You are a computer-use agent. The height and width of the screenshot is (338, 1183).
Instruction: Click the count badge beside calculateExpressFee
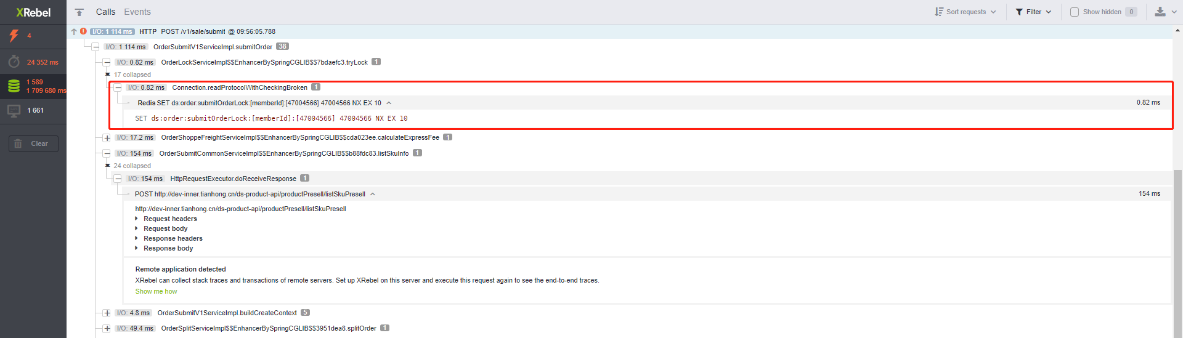coord(447,137)
